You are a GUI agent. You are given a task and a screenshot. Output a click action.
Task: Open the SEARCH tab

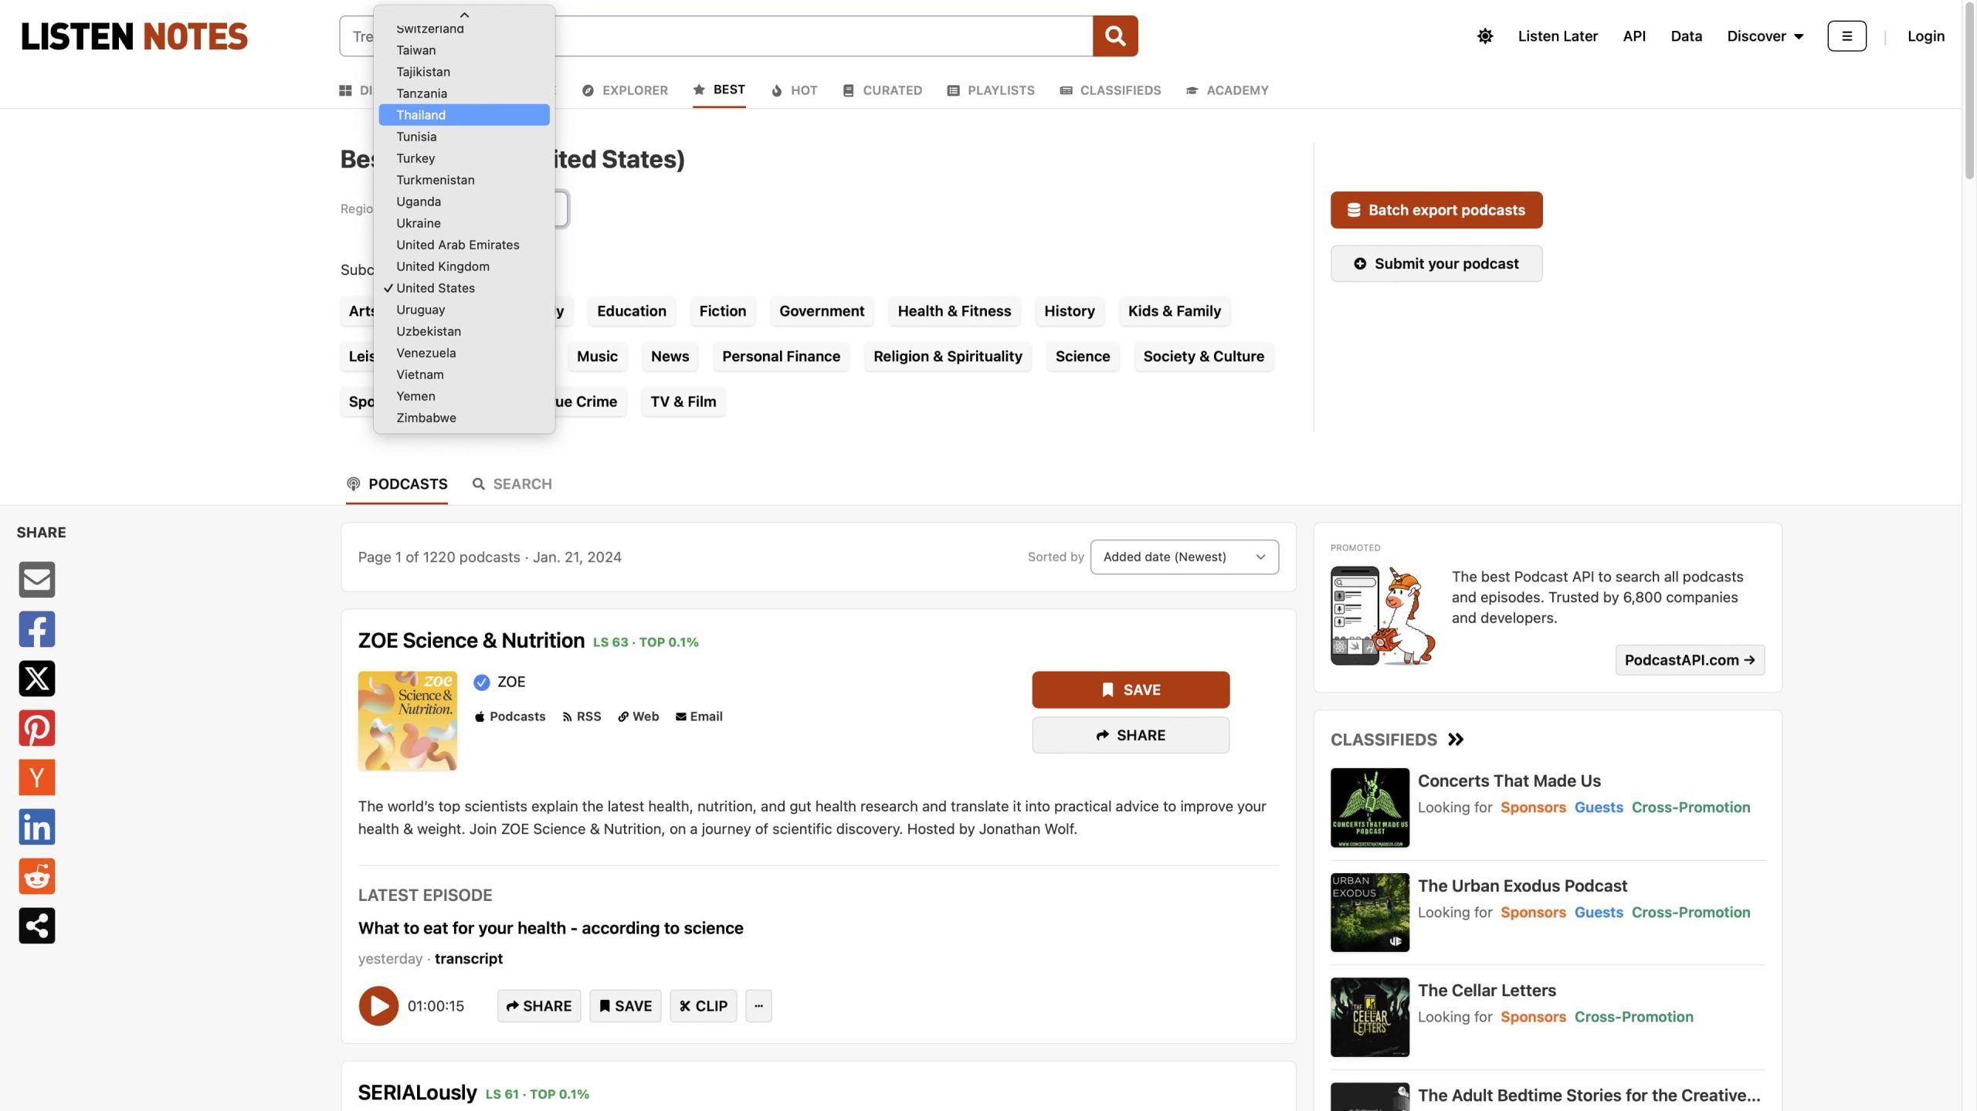(512, 484)
